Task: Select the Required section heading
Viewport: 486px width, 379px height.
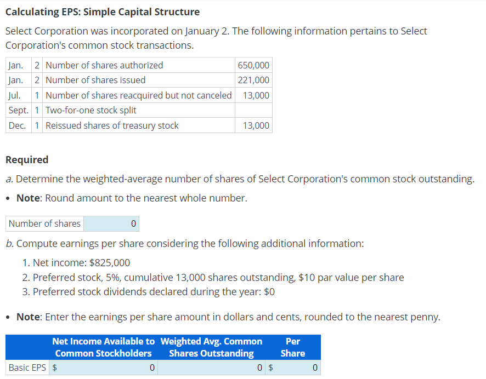Action: (27, 159)
